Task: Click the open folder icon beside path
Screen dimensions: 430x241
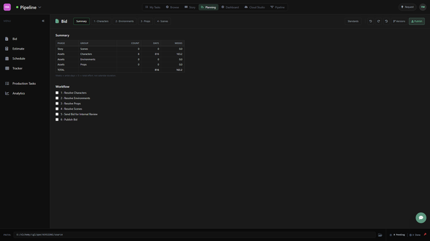Action: click(380, 235)
